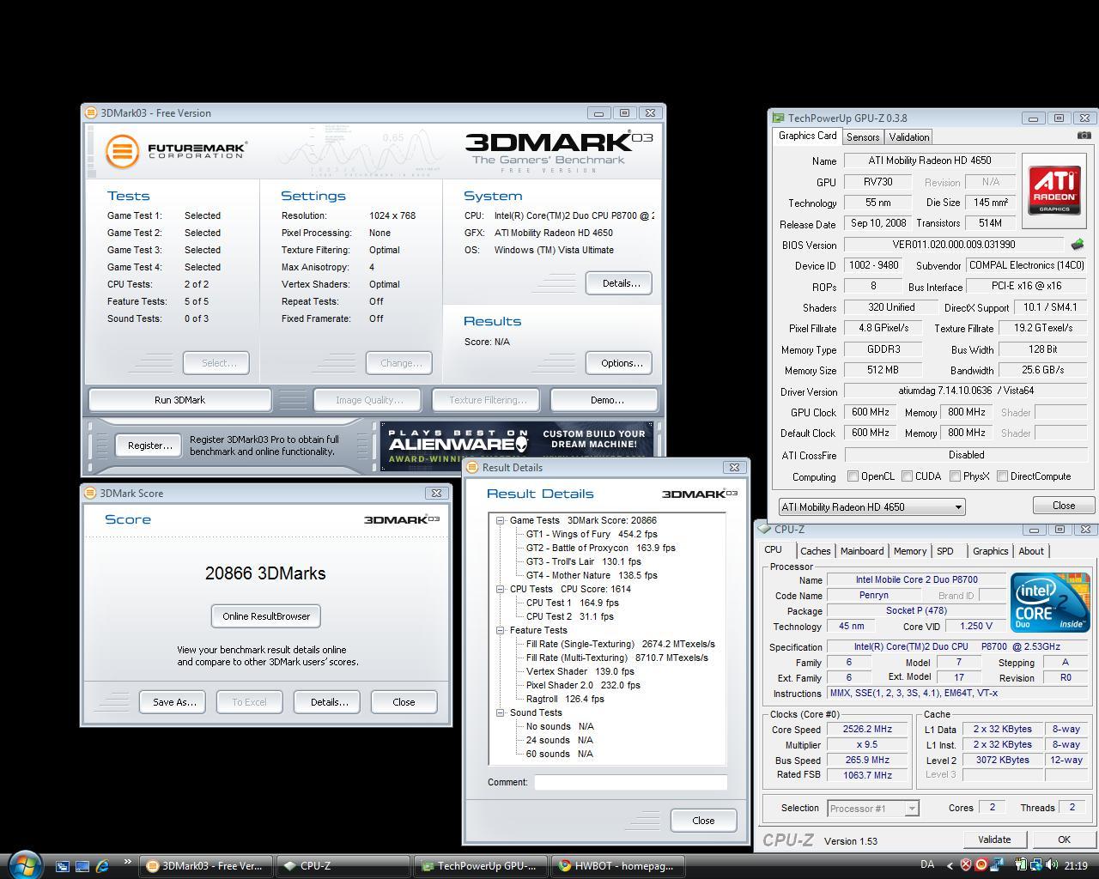Collapse the CPU Tests tree node
Image resolution: width=1099 pixels, height=879 pixels.
tap(500, 589)
